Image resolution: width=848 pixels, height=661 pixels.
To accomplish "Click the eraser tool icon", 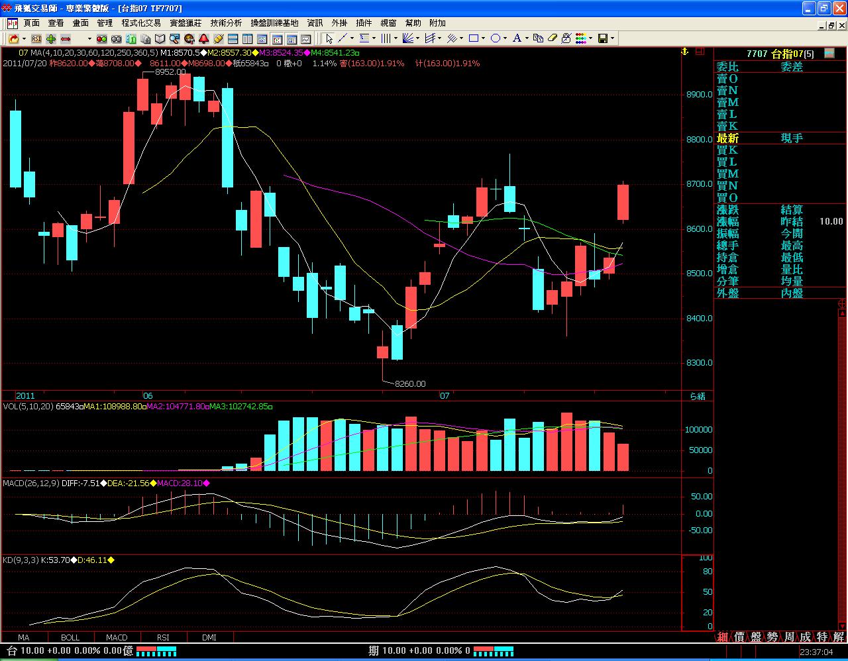I will (553, 38).
